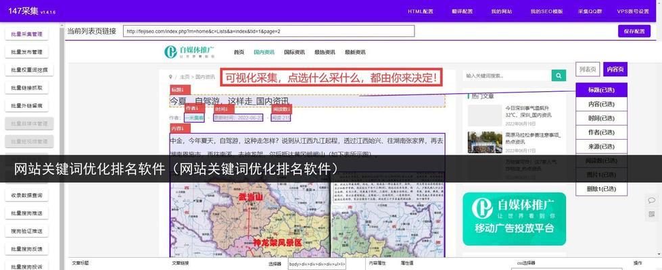Click 国际资讯 in the webpage navigation

[x=294, y=52]
